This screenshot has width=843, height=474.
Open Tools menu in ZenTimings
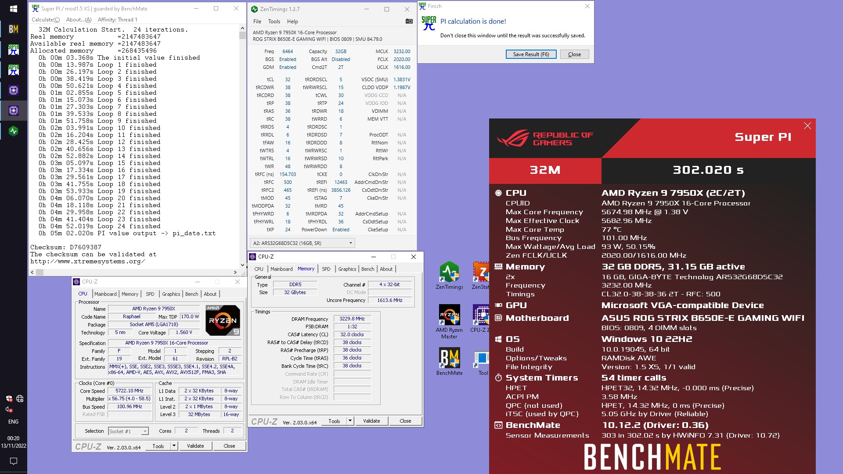click(274, 22)
